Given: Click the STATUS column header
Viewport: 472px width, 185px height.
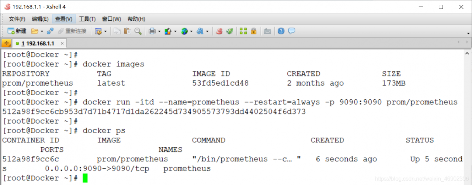Looking at the screenshot, I should click(x=420, y=140).
